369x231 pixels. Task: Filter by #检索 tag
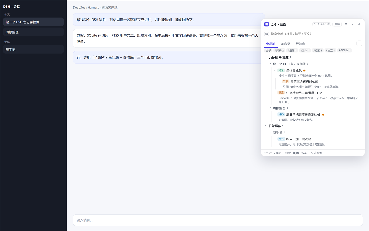[x=317, y=50]
